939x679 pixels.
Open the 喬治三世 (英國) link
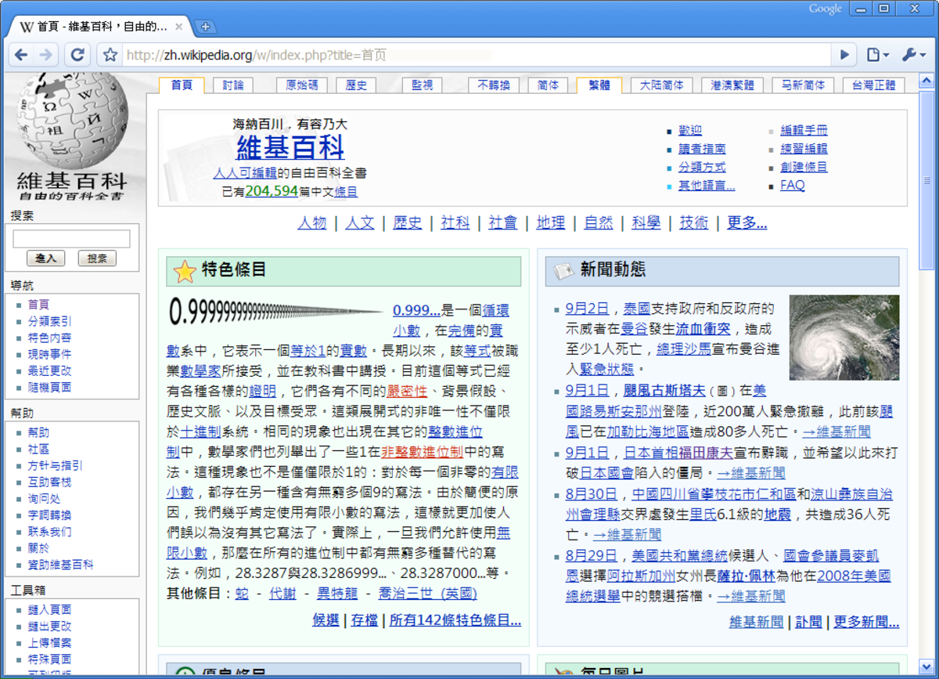coord(427,594)
